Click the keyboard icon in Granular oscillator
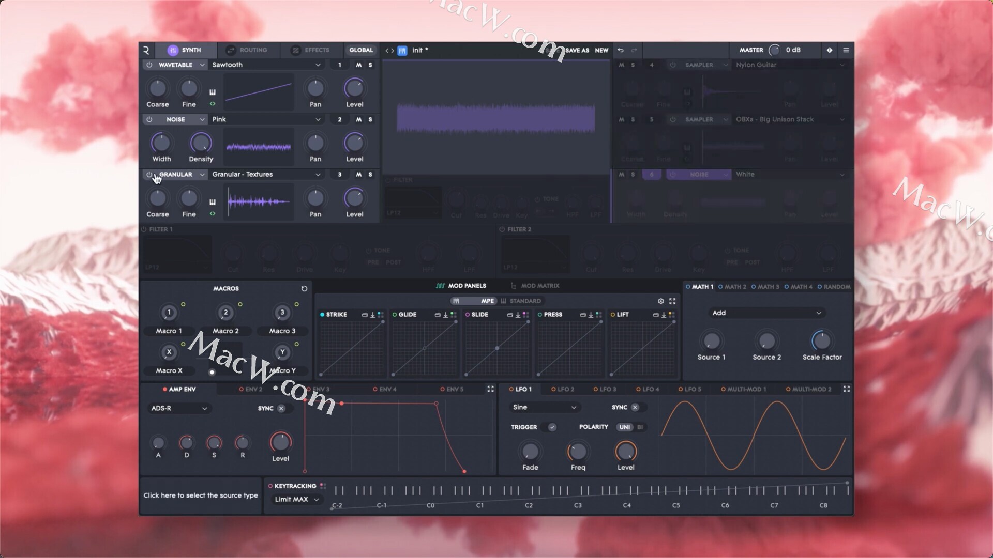 (x=213, y=202)
